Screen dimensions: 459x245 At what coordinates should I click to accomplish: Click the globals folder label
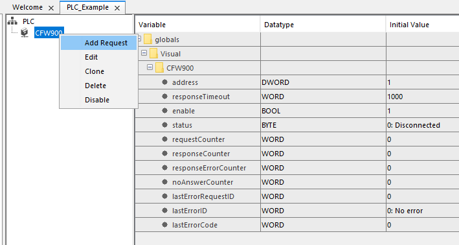point(167,40)
